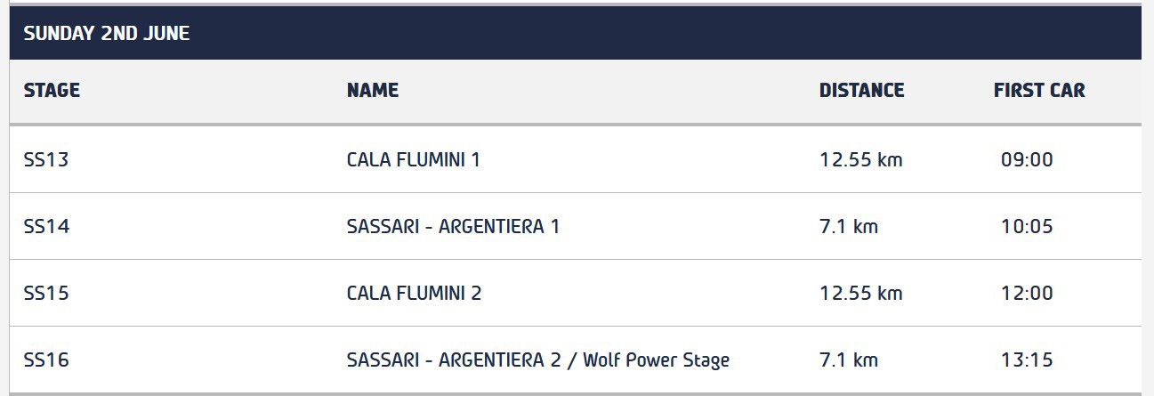Click the 10:05 first car time
The image size is (1154, 396).
point(1027,227)
